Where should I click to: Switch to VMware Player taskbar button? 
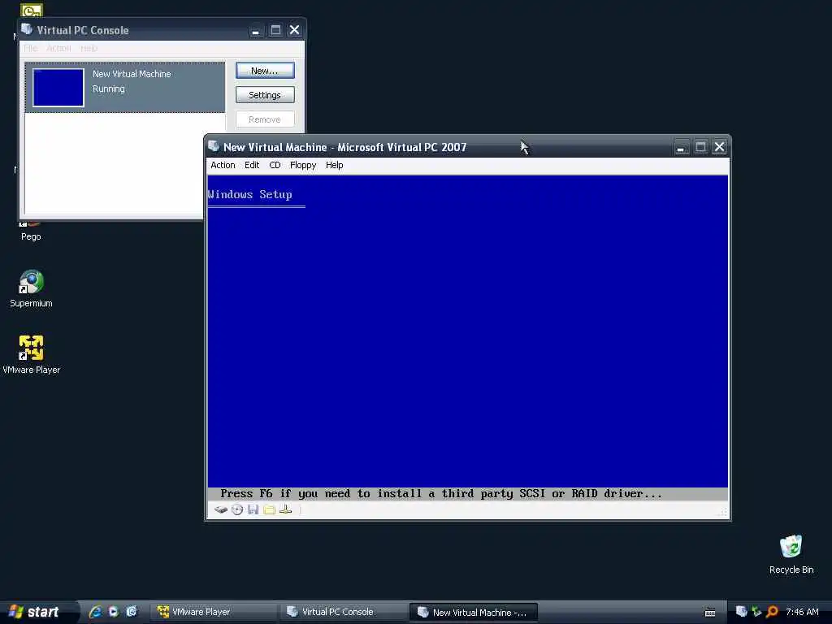pyautogui.click(x=213, y=612)
